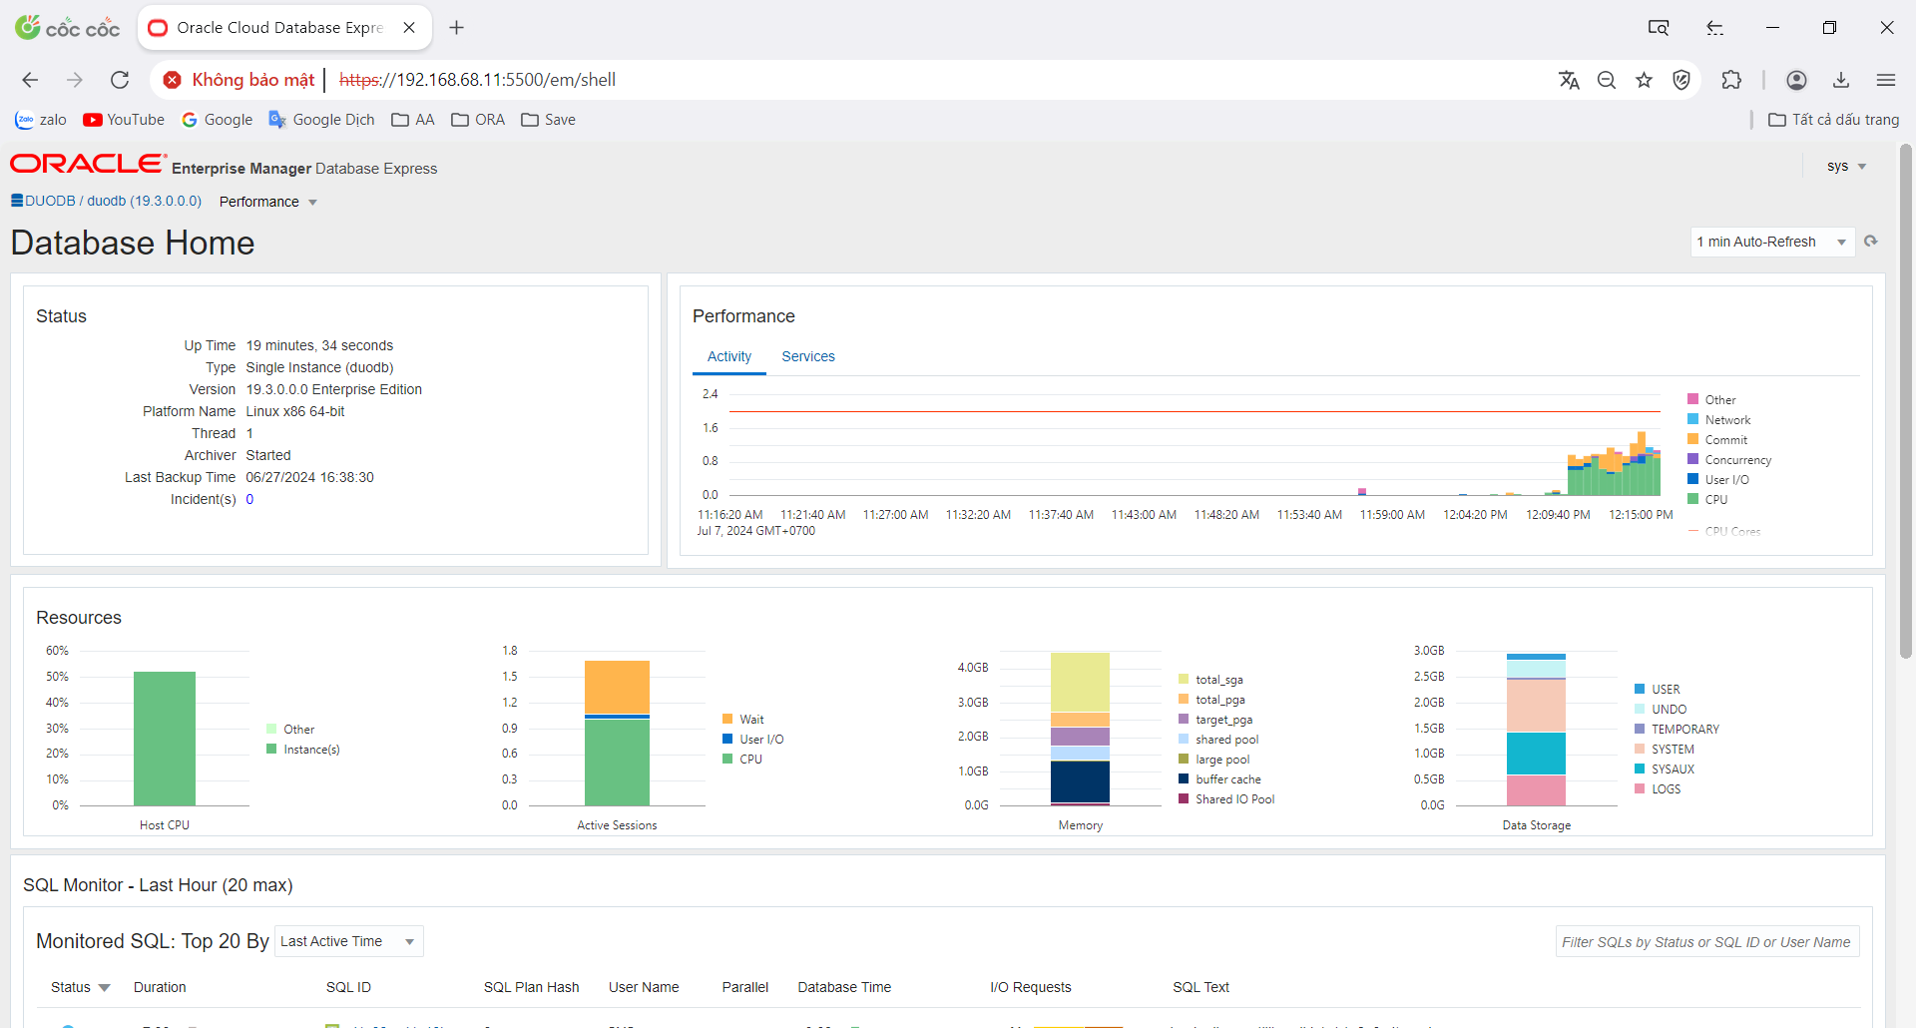The width and height of the screenshot is (1916, 1028).
Task: Click the Oracle logo
Action: click(88, 164)
